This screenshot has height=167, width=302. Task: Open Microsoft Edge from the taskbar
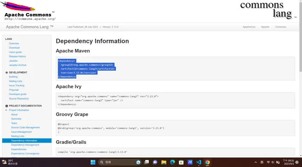[x=172, y=163]
